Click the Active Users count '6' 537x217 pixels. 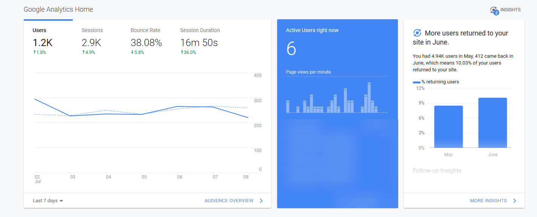coord(291,49)
